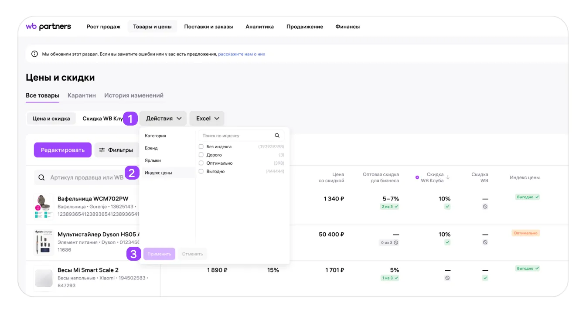The height and width of the screenshot is (313, 586).
Task: Click the sliders icon on Фильтры button
Action: (x=102, y=150)
